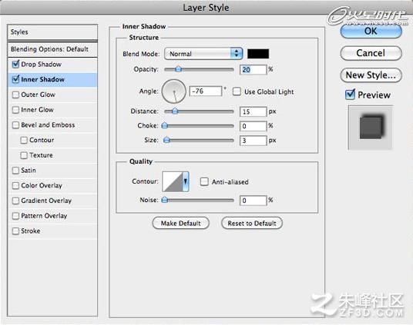
Task: Click the New Style... button
Action: point(371,75)
